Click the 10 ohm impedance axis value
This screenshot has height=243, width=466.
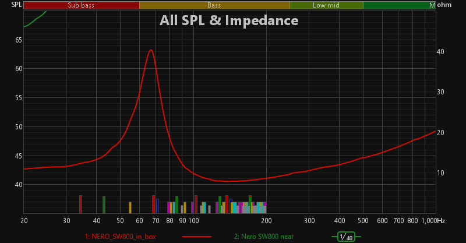point(440,173)
